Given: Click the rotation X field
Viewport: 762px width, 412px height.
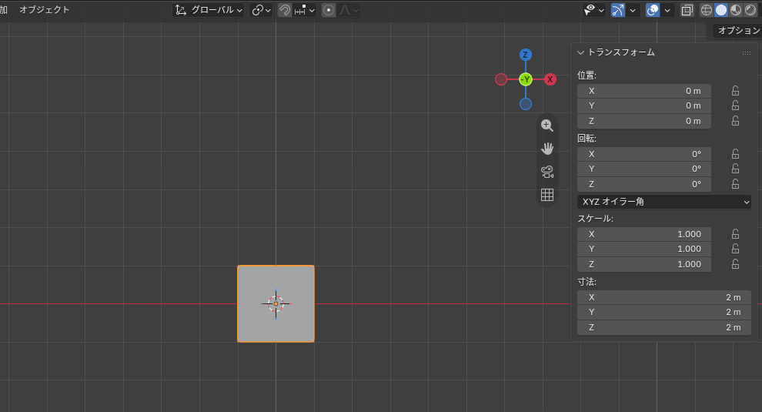Looking at the screenshot, I should pyautogui.click(x=644, y=154).
